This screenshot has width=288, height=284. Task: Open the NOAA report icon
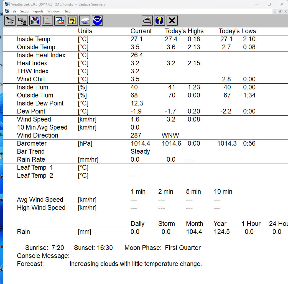pos(97,20)
